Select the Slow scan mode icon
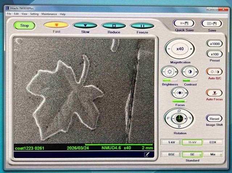This screenshot has height=173, width=232. coord(85,26)
